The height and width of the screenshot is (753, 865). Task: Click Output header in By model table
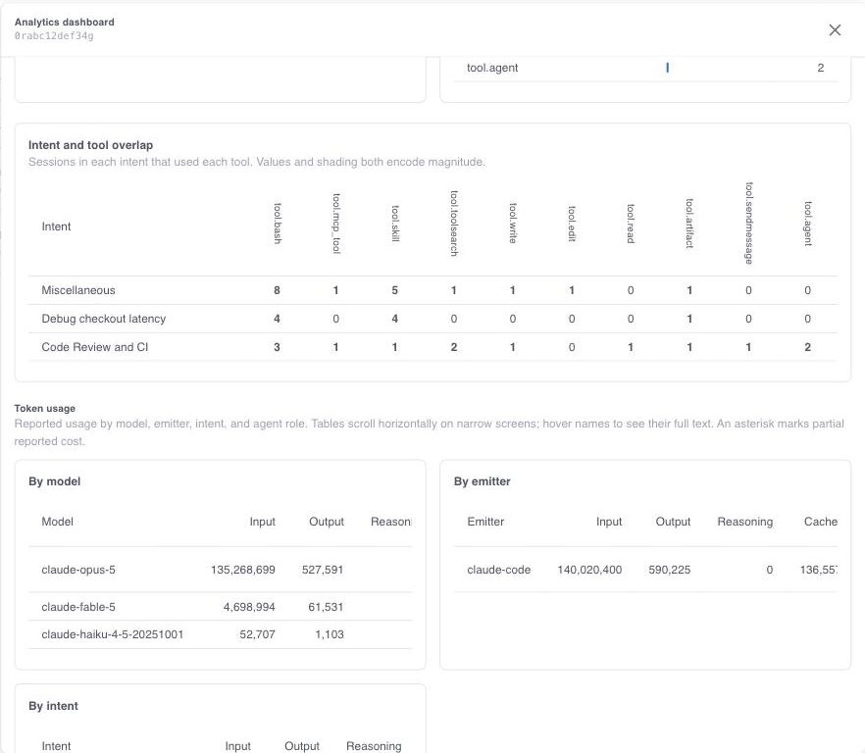(x=326, y=522)
